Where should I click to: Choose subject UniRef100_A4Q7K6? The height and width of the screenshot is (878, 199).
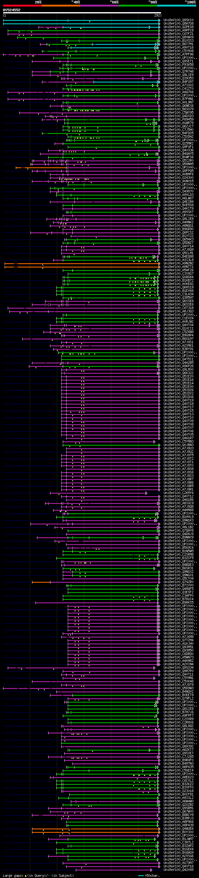pos(178,93)
